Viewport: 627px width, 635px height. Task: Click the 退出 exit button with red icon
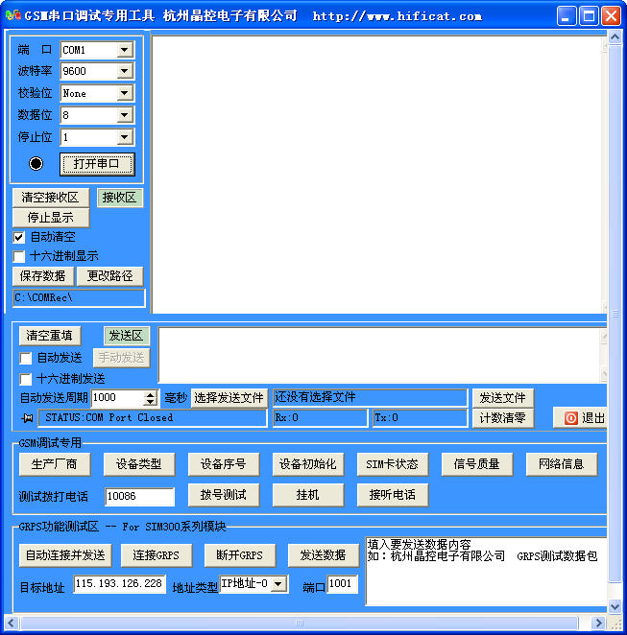point(580,418)
